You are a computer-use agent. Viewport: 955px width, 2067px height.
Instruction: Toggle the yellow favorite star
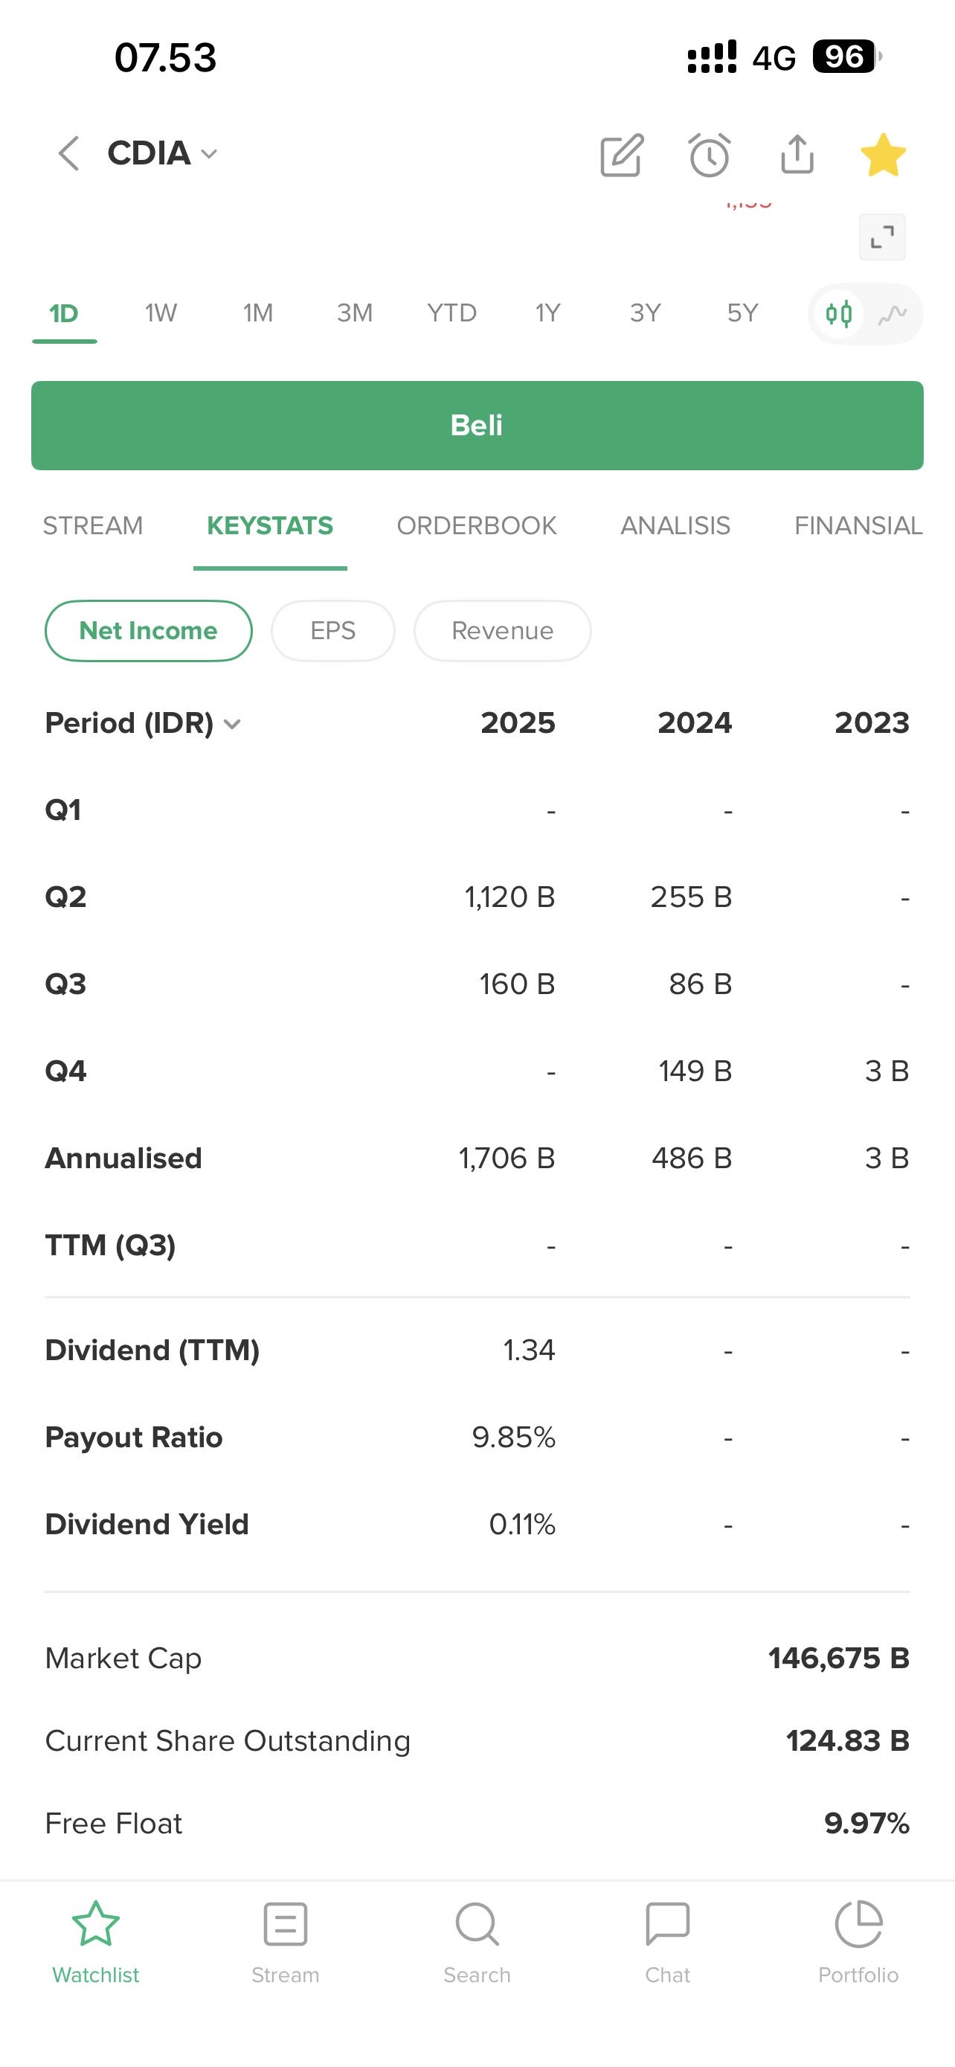click(x=883, y=155)
